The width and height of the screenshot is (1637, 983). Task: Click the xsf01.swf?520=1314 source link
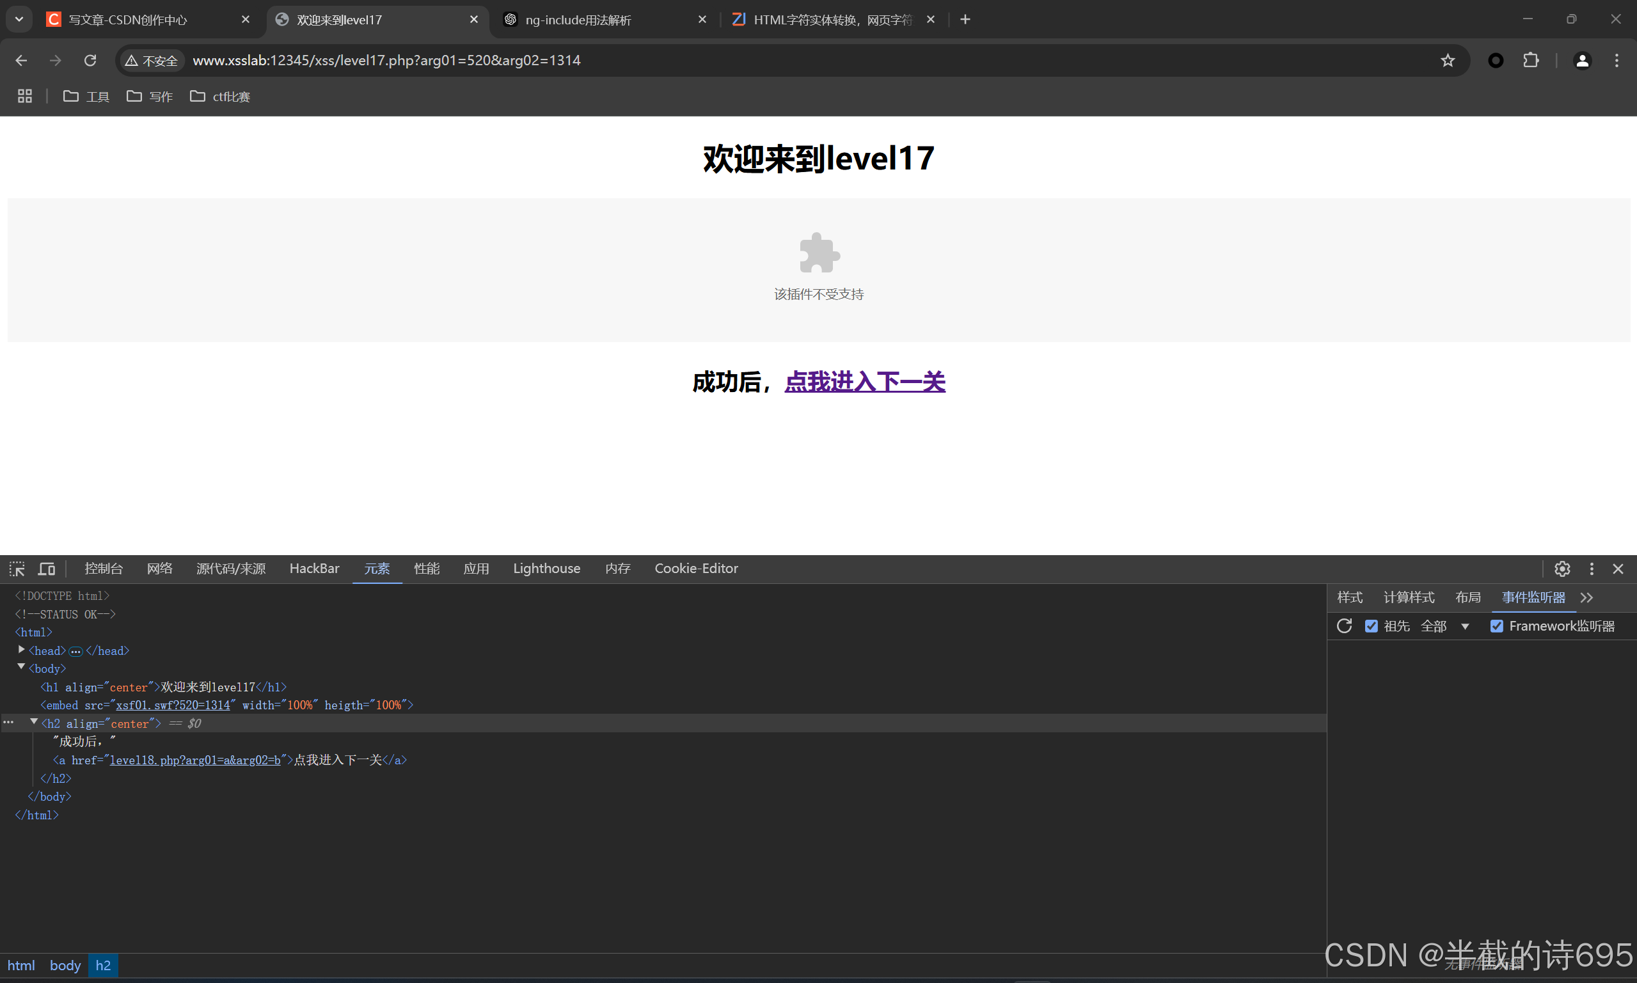point(173,705)
